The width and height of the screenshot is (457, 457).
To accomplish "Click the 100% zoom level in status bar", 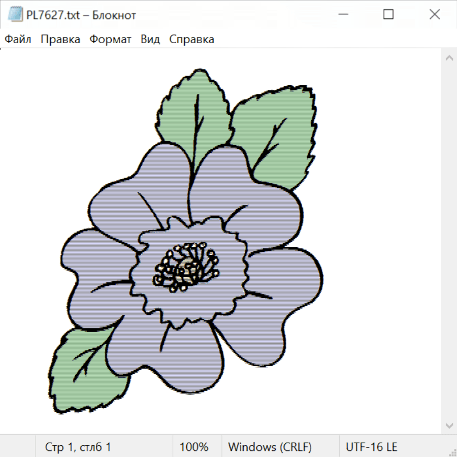I will click(194, 447).
